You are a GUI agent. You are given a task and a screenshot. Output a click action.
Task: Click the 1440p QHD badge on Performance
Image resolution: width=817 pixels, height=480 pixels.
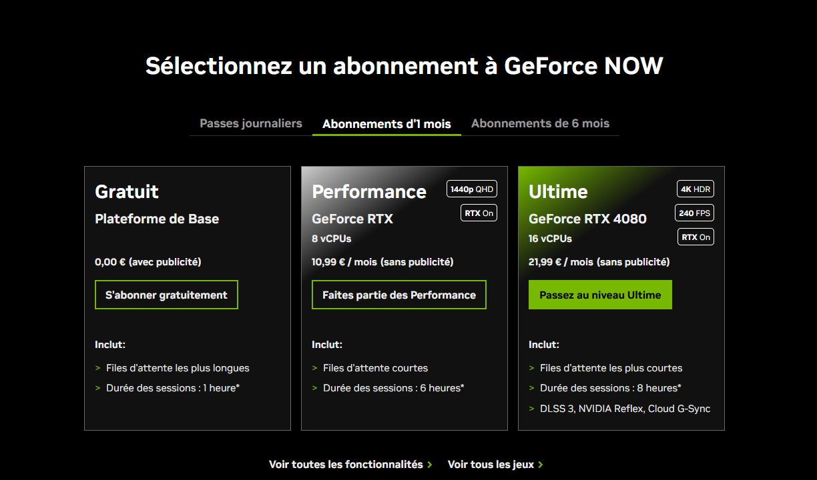[x=471, y=189]
